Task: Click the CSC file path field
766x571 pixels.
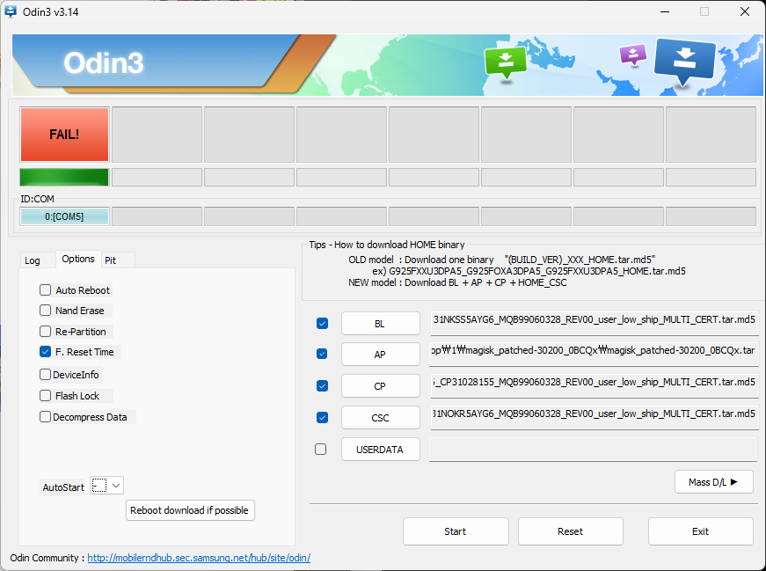Action: [x=594, y=417]
